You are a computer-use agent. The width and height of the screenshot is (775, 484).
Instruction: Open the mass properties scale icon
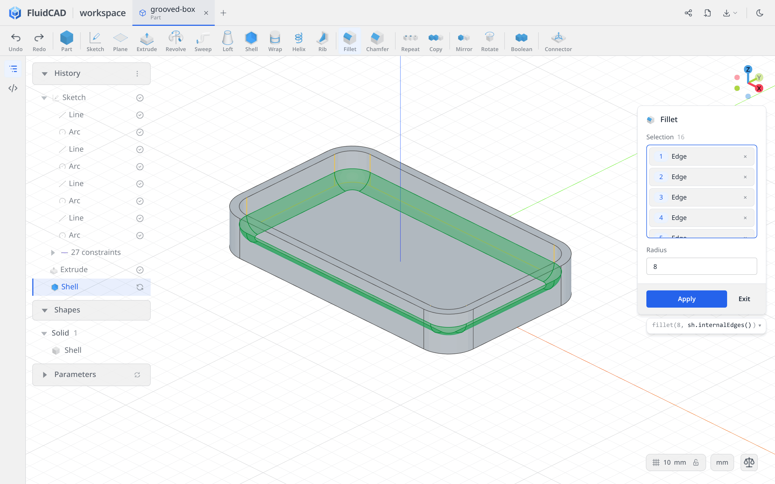pyautogui.click(x=749, y=462)
